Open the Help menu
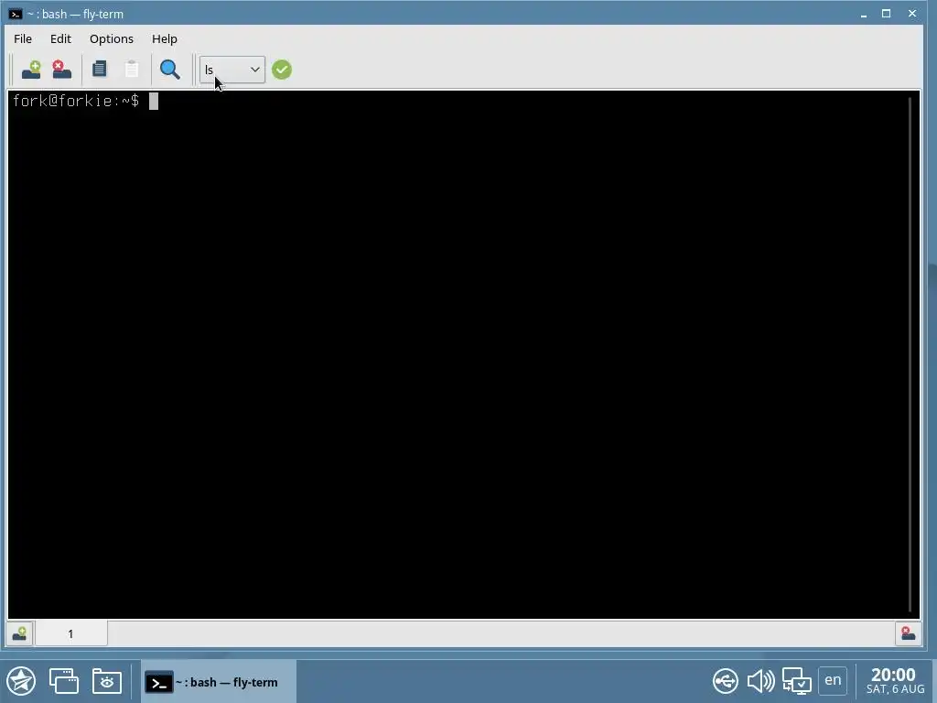The image size is (937, 703). pyautogui.click(x=165, y=38)
